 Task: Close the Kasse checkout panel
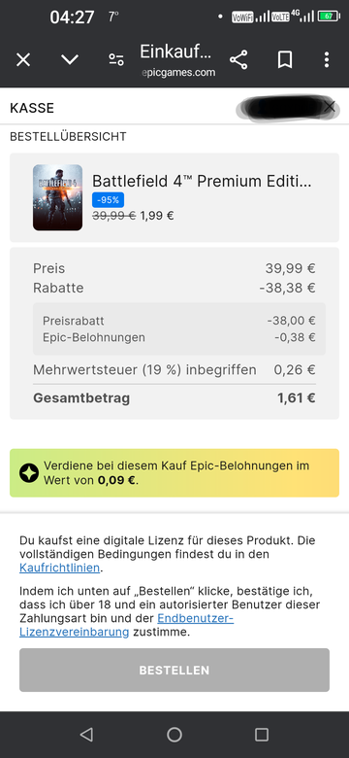330,107
